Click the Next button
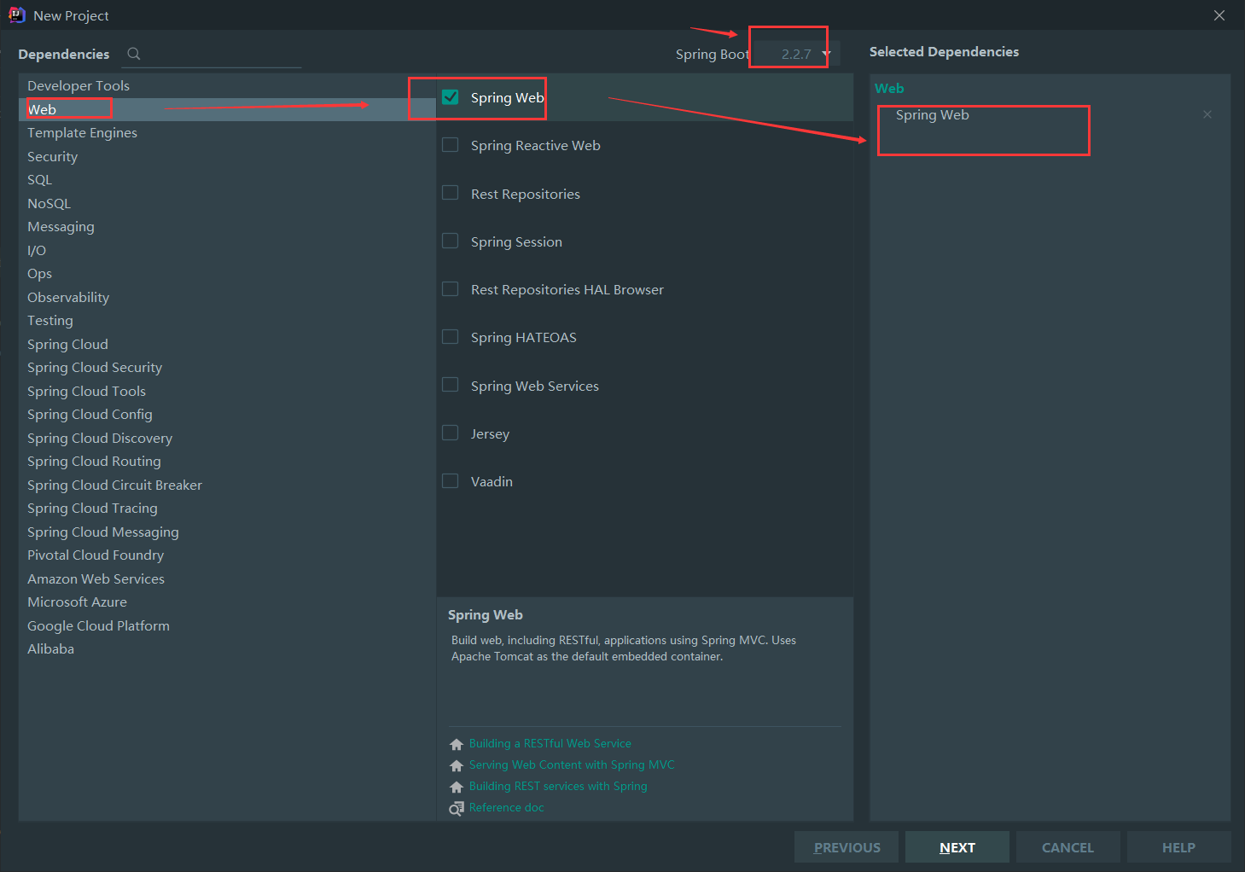The image size is (1245, 872). 957,847
